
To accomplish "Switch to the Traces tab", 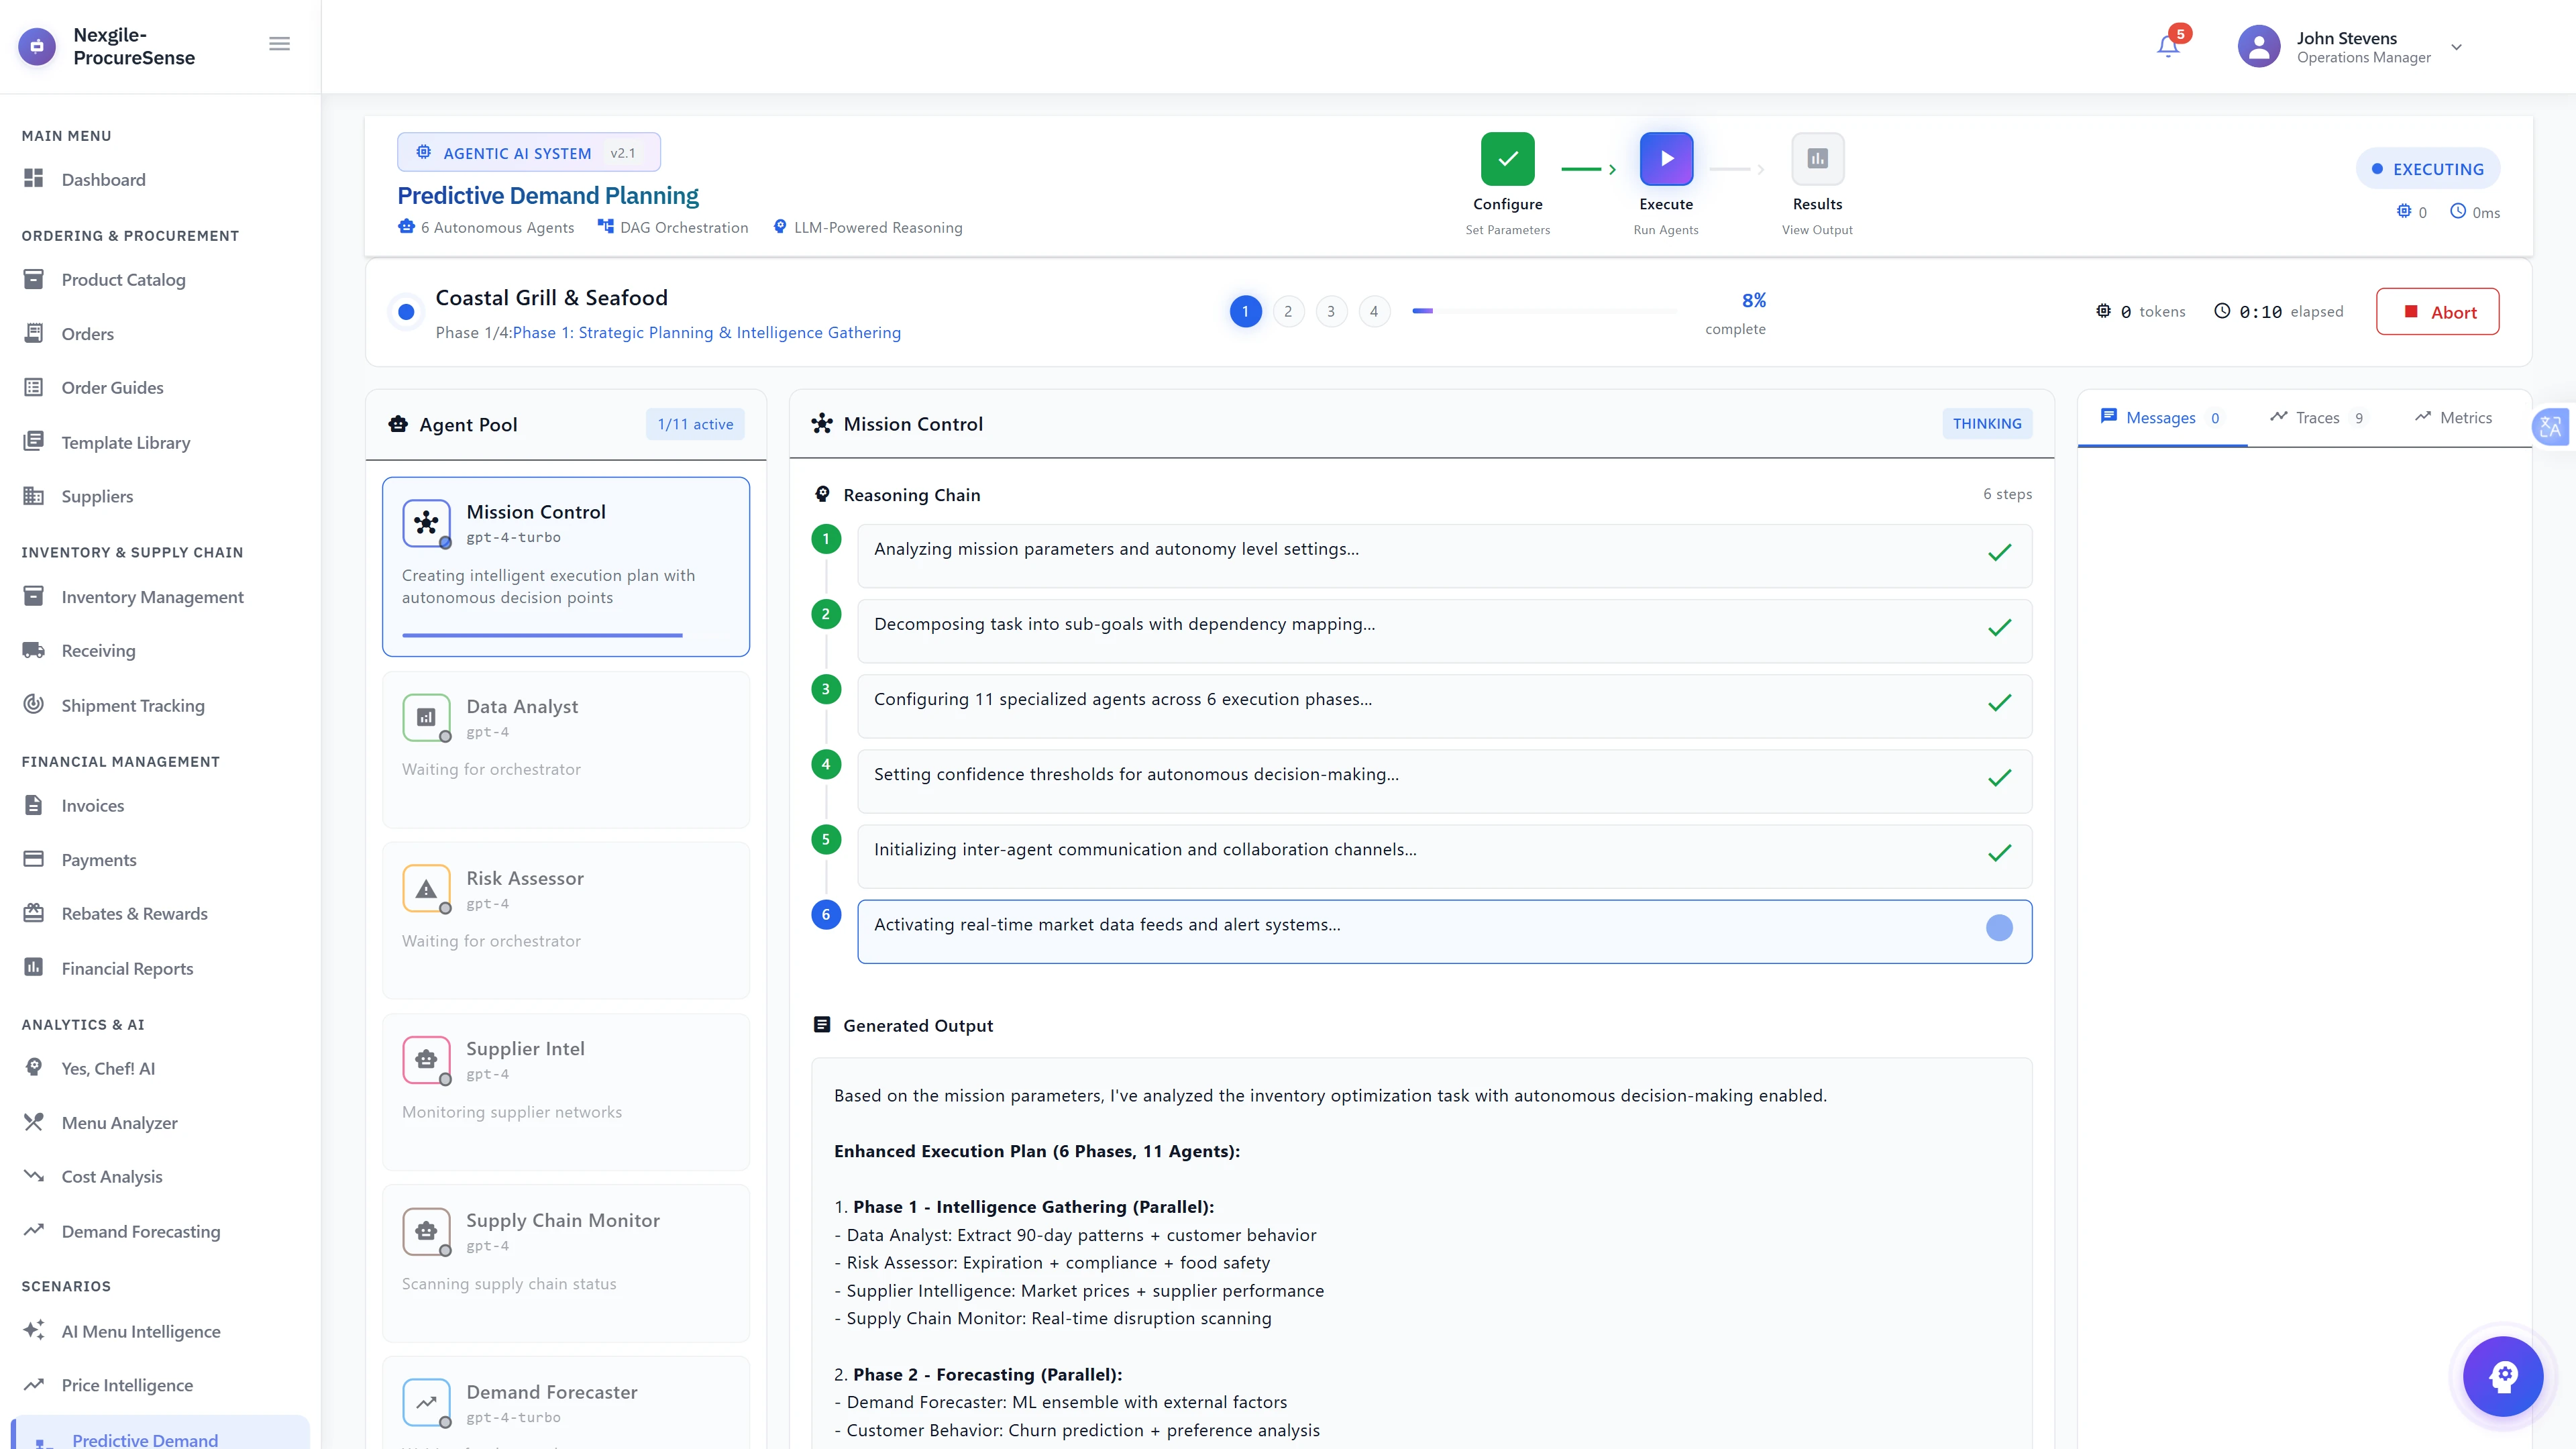I will coord(2317,417).
